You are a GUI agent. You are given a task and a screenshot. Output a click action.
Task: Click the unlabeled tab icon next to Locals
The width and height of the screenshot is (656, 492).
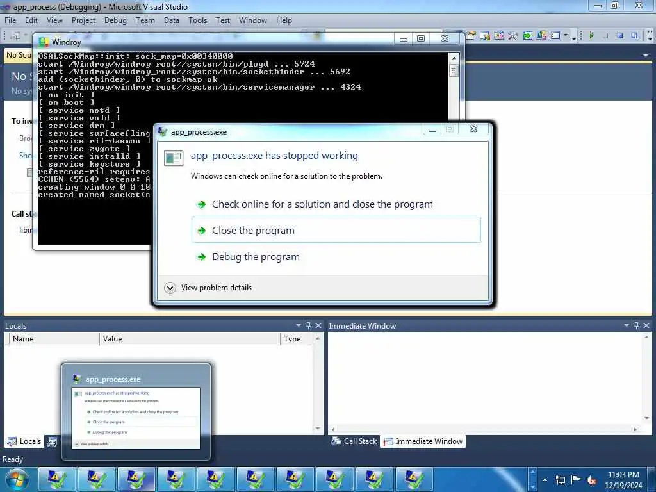point(53,441)
